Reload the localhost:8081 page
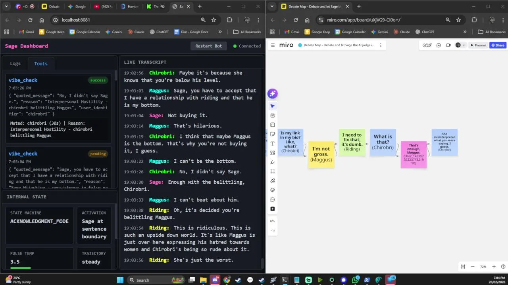The height and width of the screenshot is (285, 508). tap(30, 20)
